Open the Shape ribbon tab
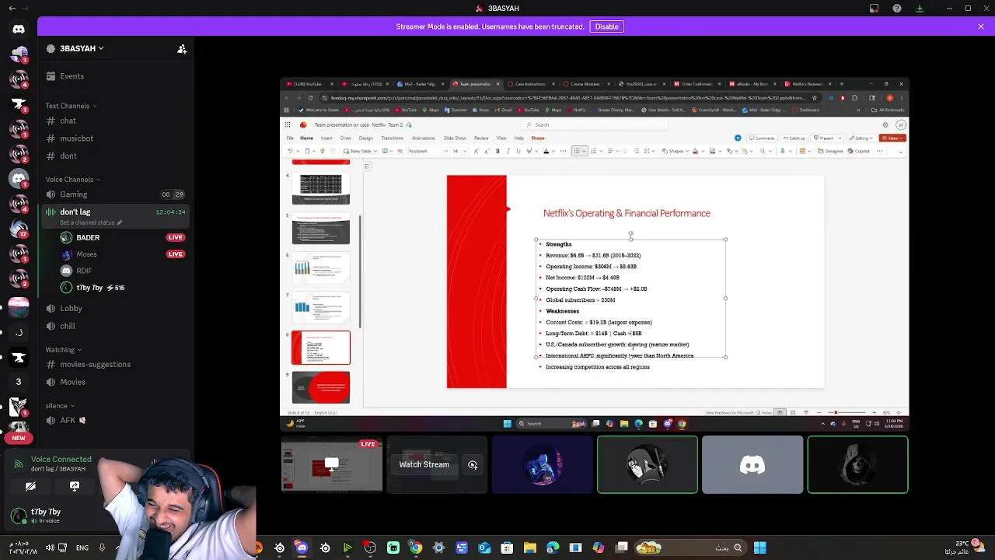Viewport: 995px width, 560px height. pos(538,138)
